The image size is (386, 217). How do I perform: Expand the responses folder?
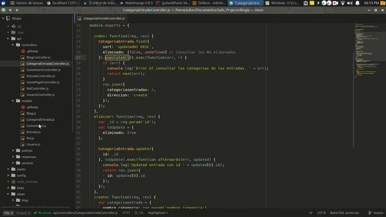[13, 157]
